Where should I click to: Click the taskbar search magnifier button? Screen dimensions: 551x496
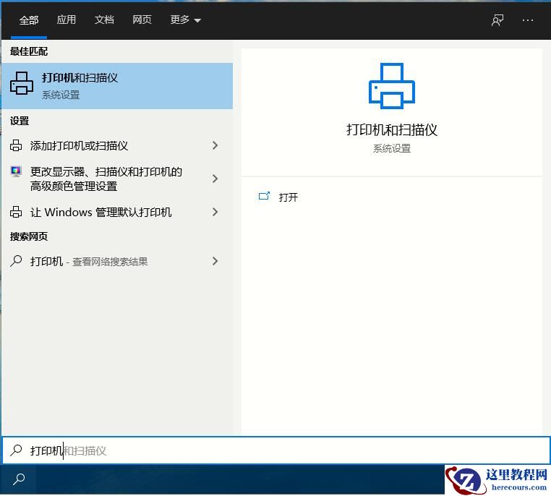pyautogui.click(x=19, y=479)
